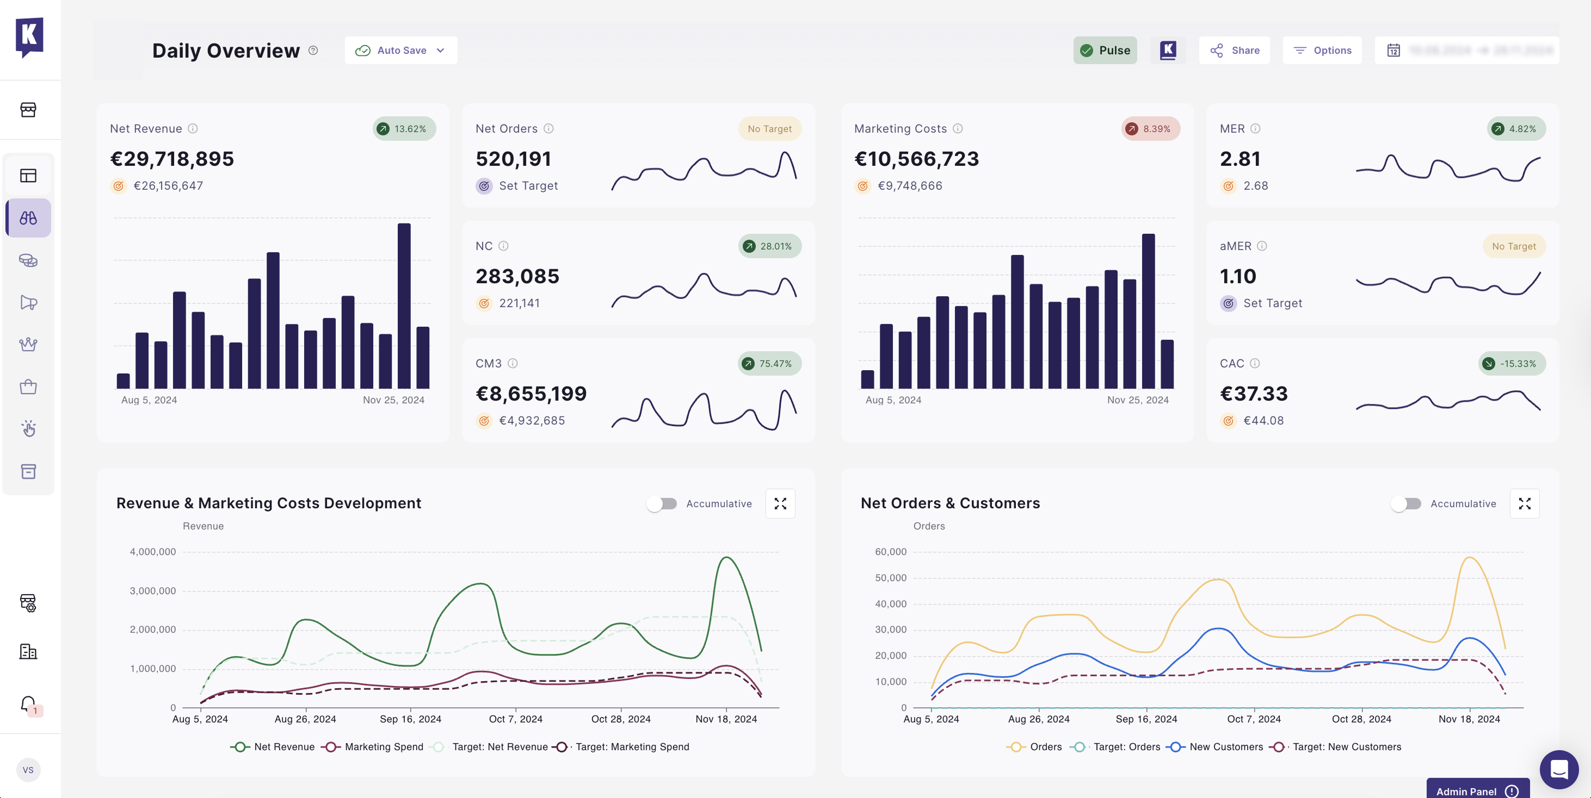Open the Options menu
Image resolution: width=1591 pixels, height=798 pixels.
[1322, 51]
